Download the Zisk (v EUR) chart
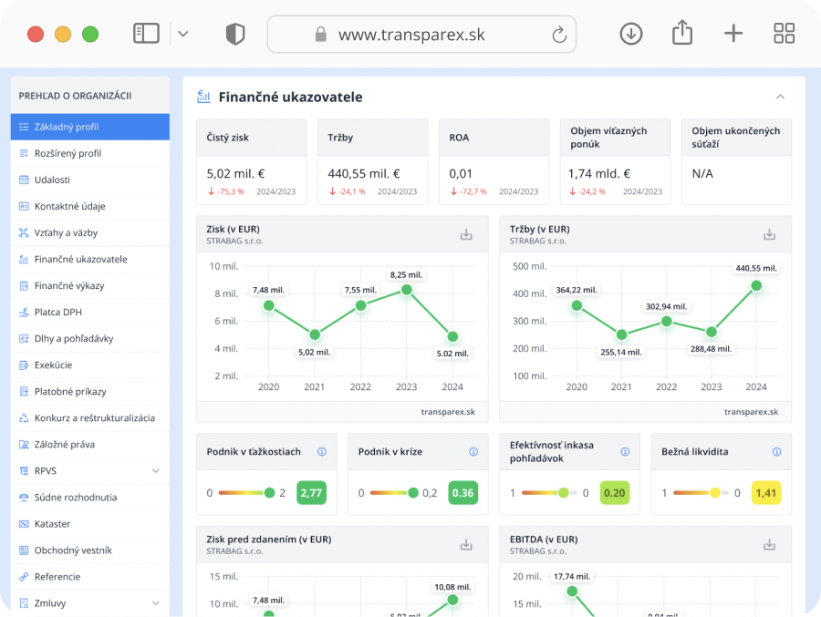This screenshot has width=821, height=617. (466, 234)
